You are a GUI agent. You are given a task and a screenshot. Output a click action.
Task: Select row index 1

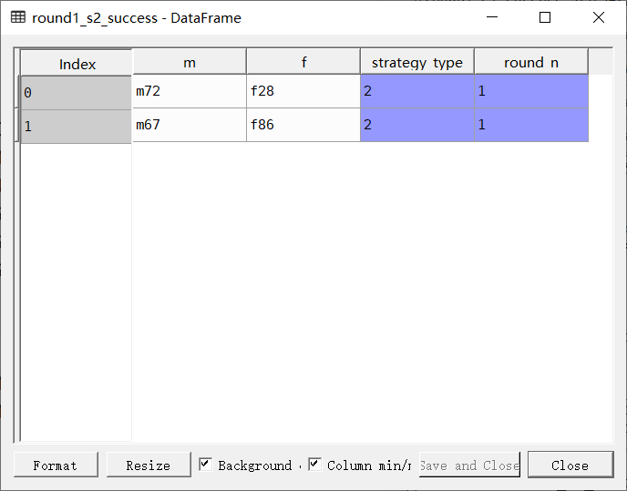click(76, 127)
